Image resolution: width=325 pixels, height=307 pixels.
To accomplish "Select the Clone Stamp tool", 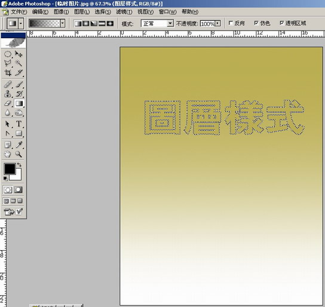I will 8,94.
